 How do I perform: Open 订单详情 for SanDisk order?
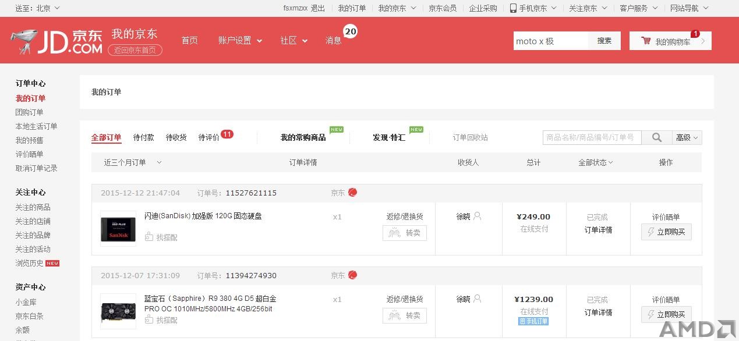coord(598,230)
